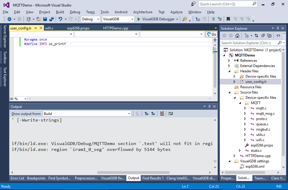Sync with Active Document in Solution Explorer

pyautogui.click(x=256, y=36)
